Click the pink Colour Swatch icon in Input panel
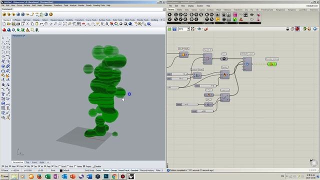 coord(235,14)
